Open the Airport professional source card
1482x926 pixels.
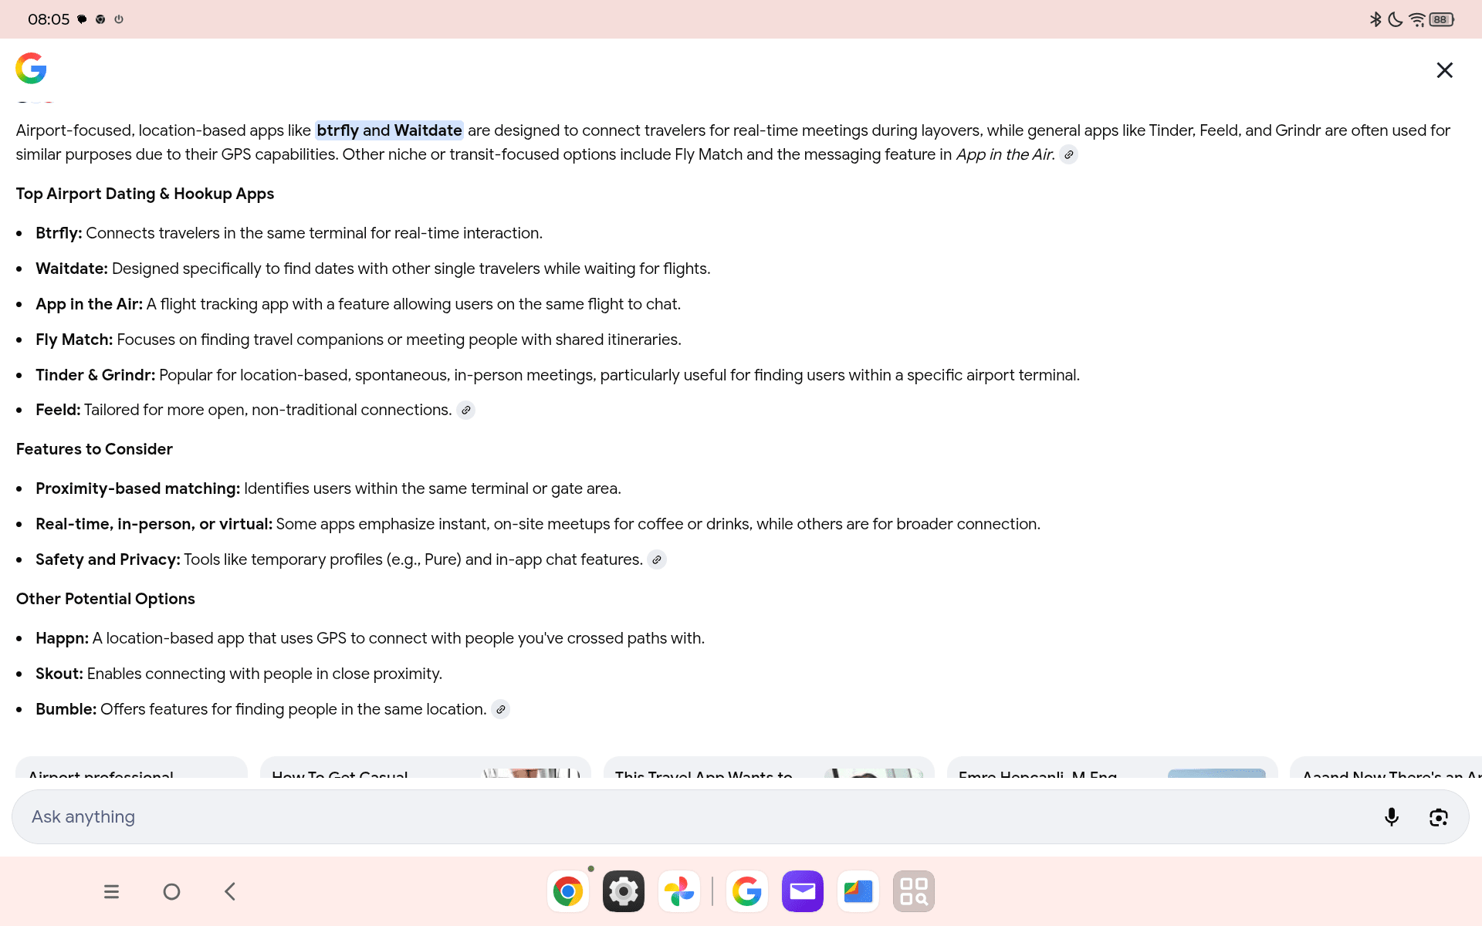pos(131,768)
